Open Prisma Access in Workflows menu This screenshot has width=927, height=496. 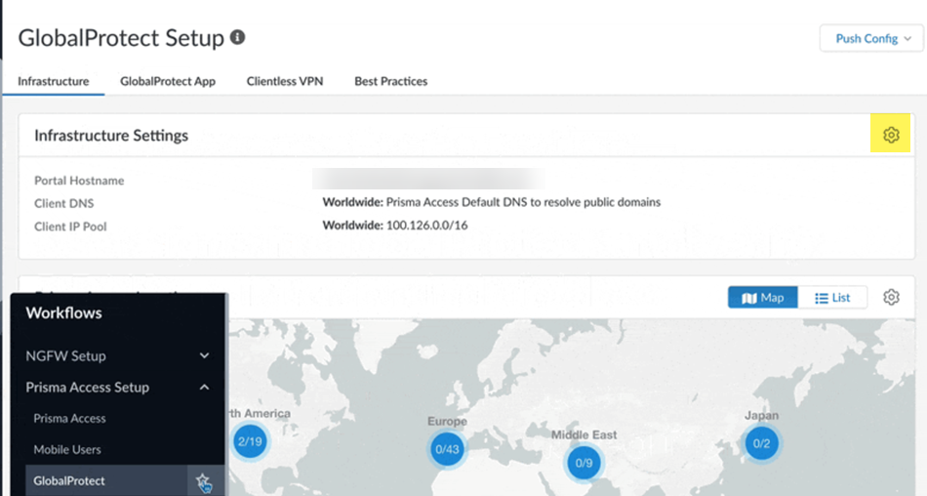[x=69, y=418]
